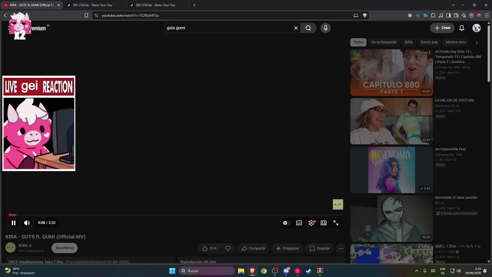Share the video with Compartir
492x277 pixels.
tap(253, 249)
